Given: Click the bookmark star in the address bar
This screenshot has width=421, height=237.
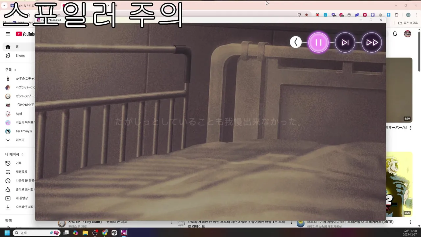Looking at the screenshot, I should [x=307, y=15].
